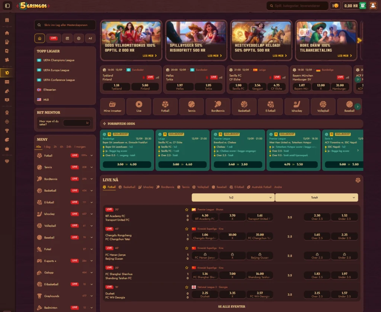
Task: Select the Bordtennis sport tile
Action: 218,107
